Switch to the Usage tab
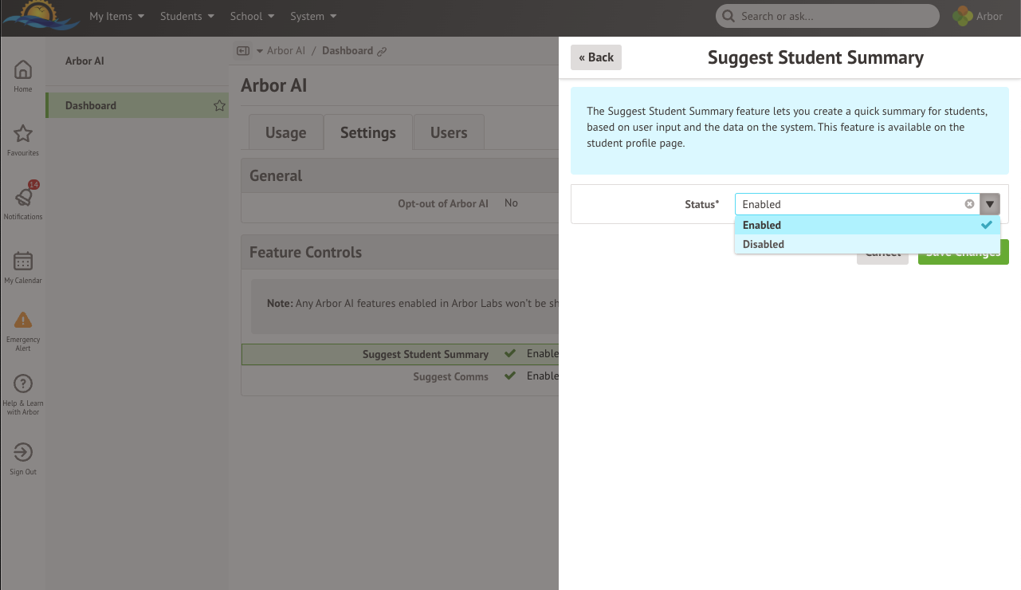The height and width of the screenshot is (590, 1021). point(285,132)
